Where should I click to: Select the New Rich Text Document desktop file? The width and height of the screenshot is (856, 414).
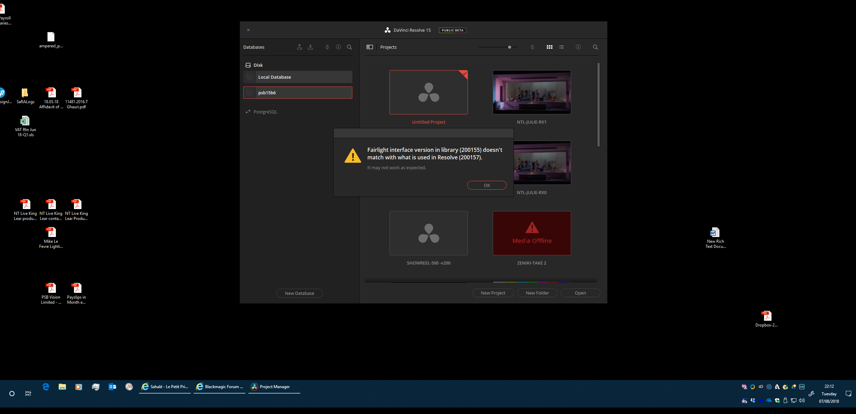pos(715,238)
